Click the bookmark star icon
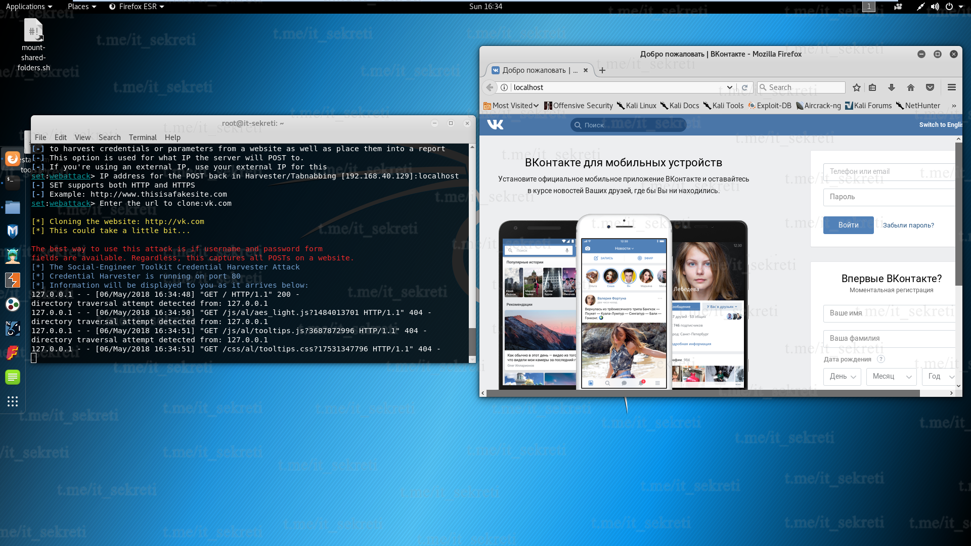971x546 pixels. pos(856,87)
